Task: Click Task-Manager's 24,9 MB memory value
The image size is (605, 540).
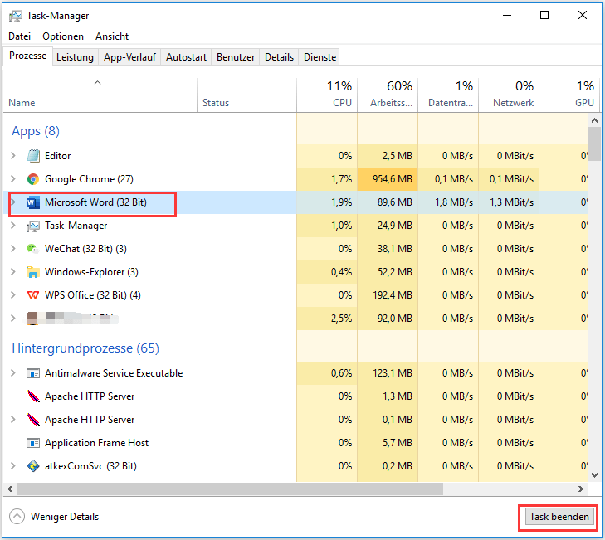Action: pyautogui.click(x=395, y=226)
